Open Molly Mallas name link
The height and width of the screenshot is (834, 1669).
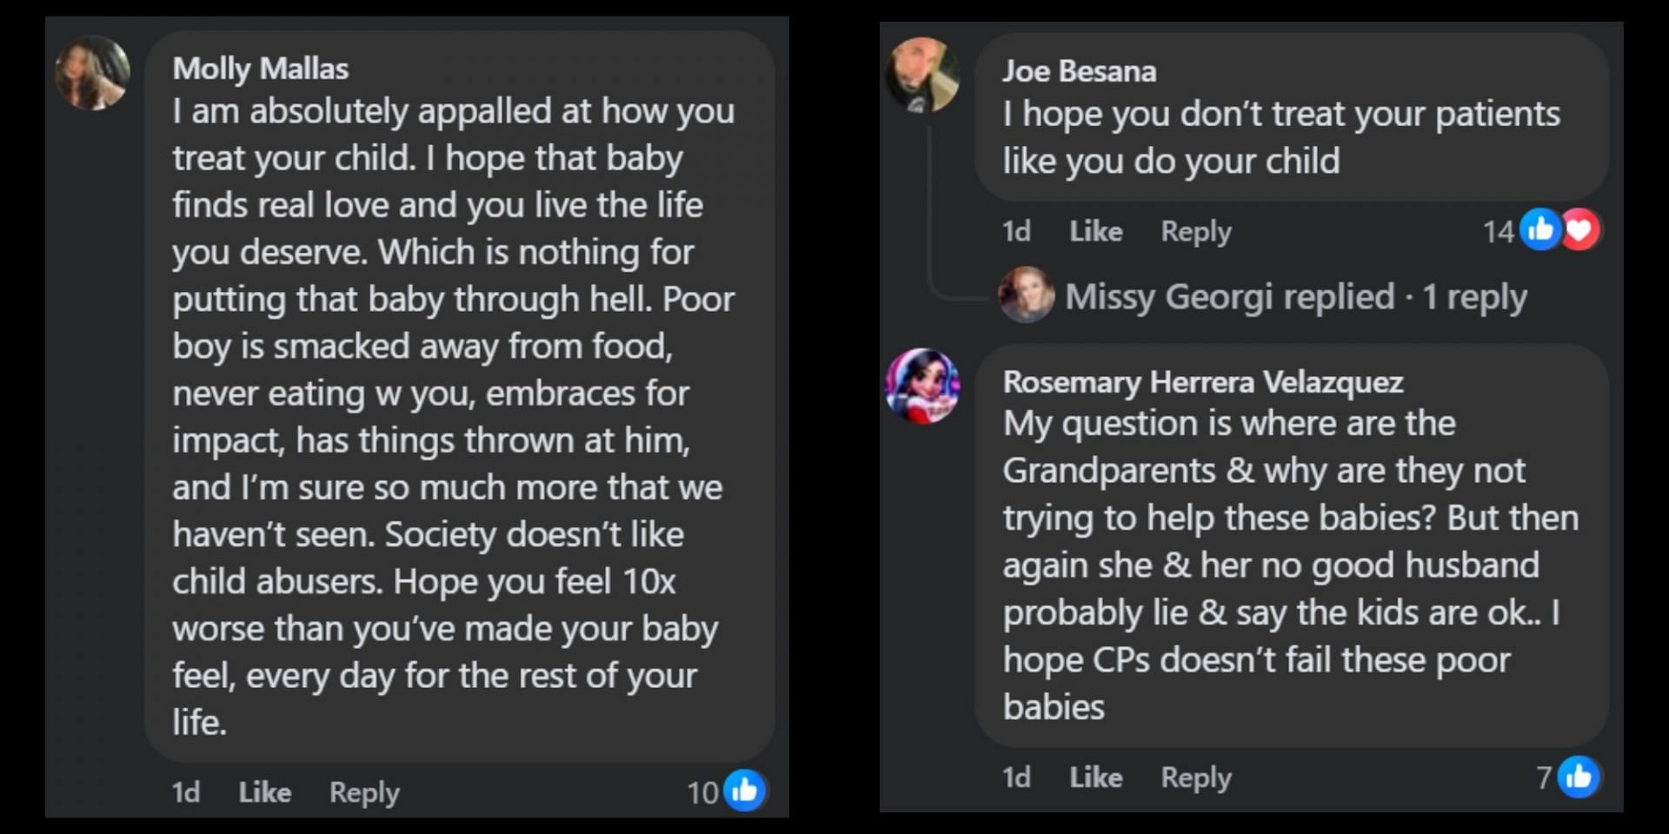(260, 68)
